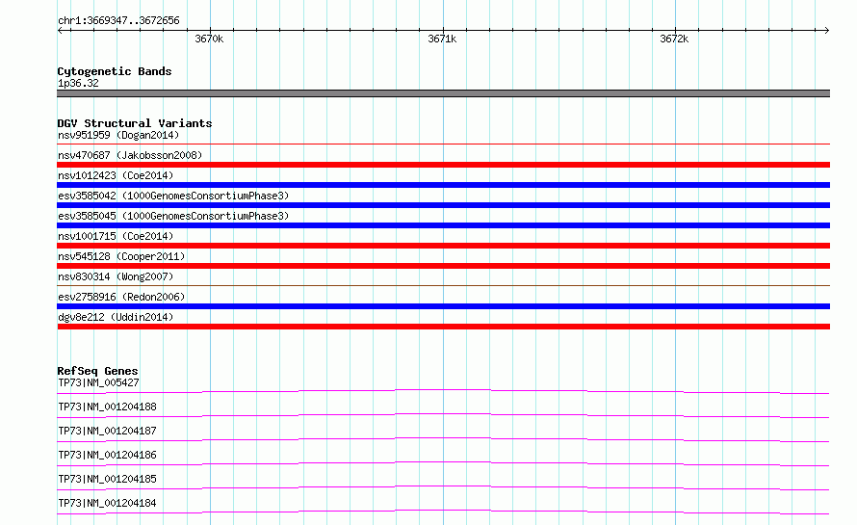Open variant esv3585045 label
The height and width of the screenshot is (525, 857).
click(173, 216)
